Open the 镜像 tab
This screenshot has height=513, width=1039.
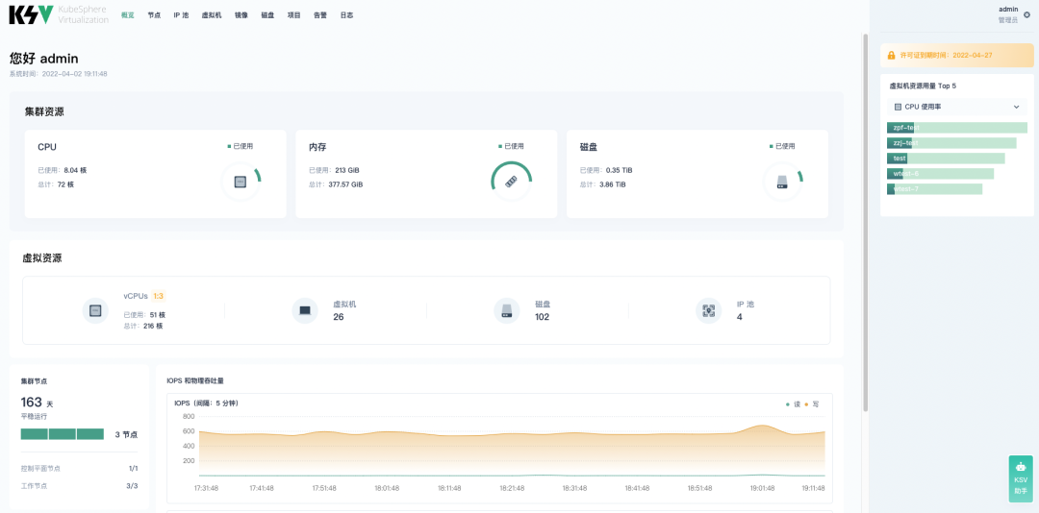point(241,15)
